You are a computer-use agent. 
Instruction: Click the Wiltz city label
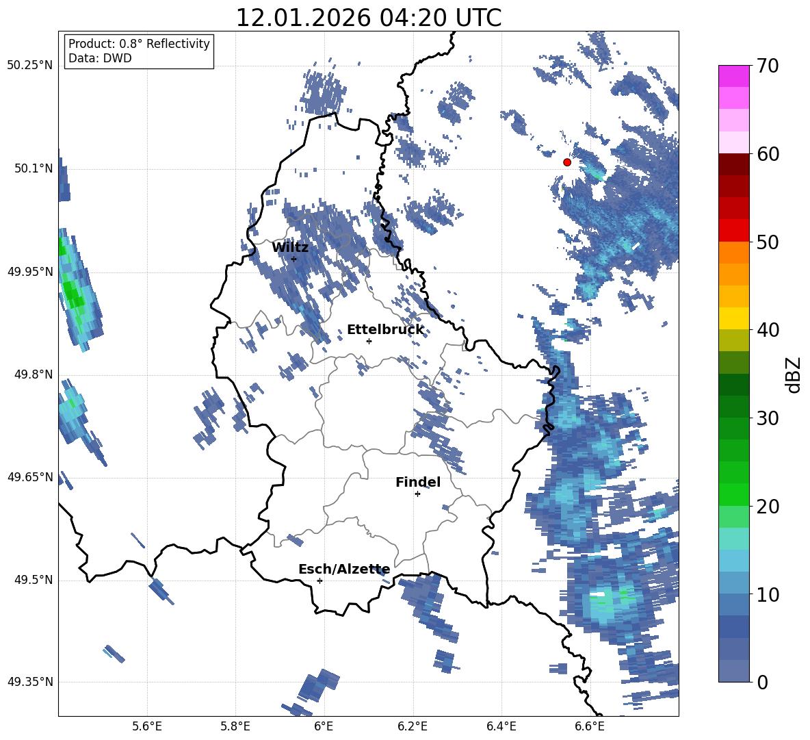(x=290, y=247)
